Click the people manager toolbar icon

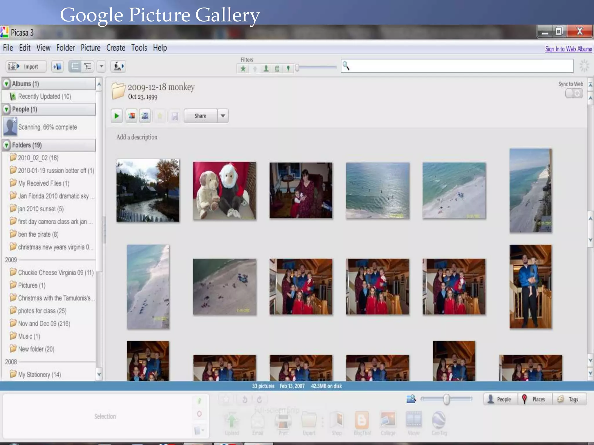pos(118,66)
